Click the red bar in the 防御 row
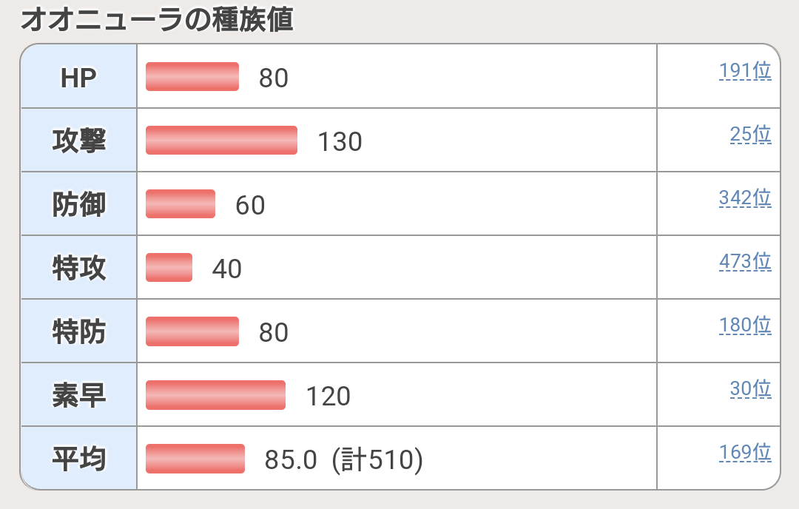The width and height of the screenshot is (799, 509). (181, 204)
